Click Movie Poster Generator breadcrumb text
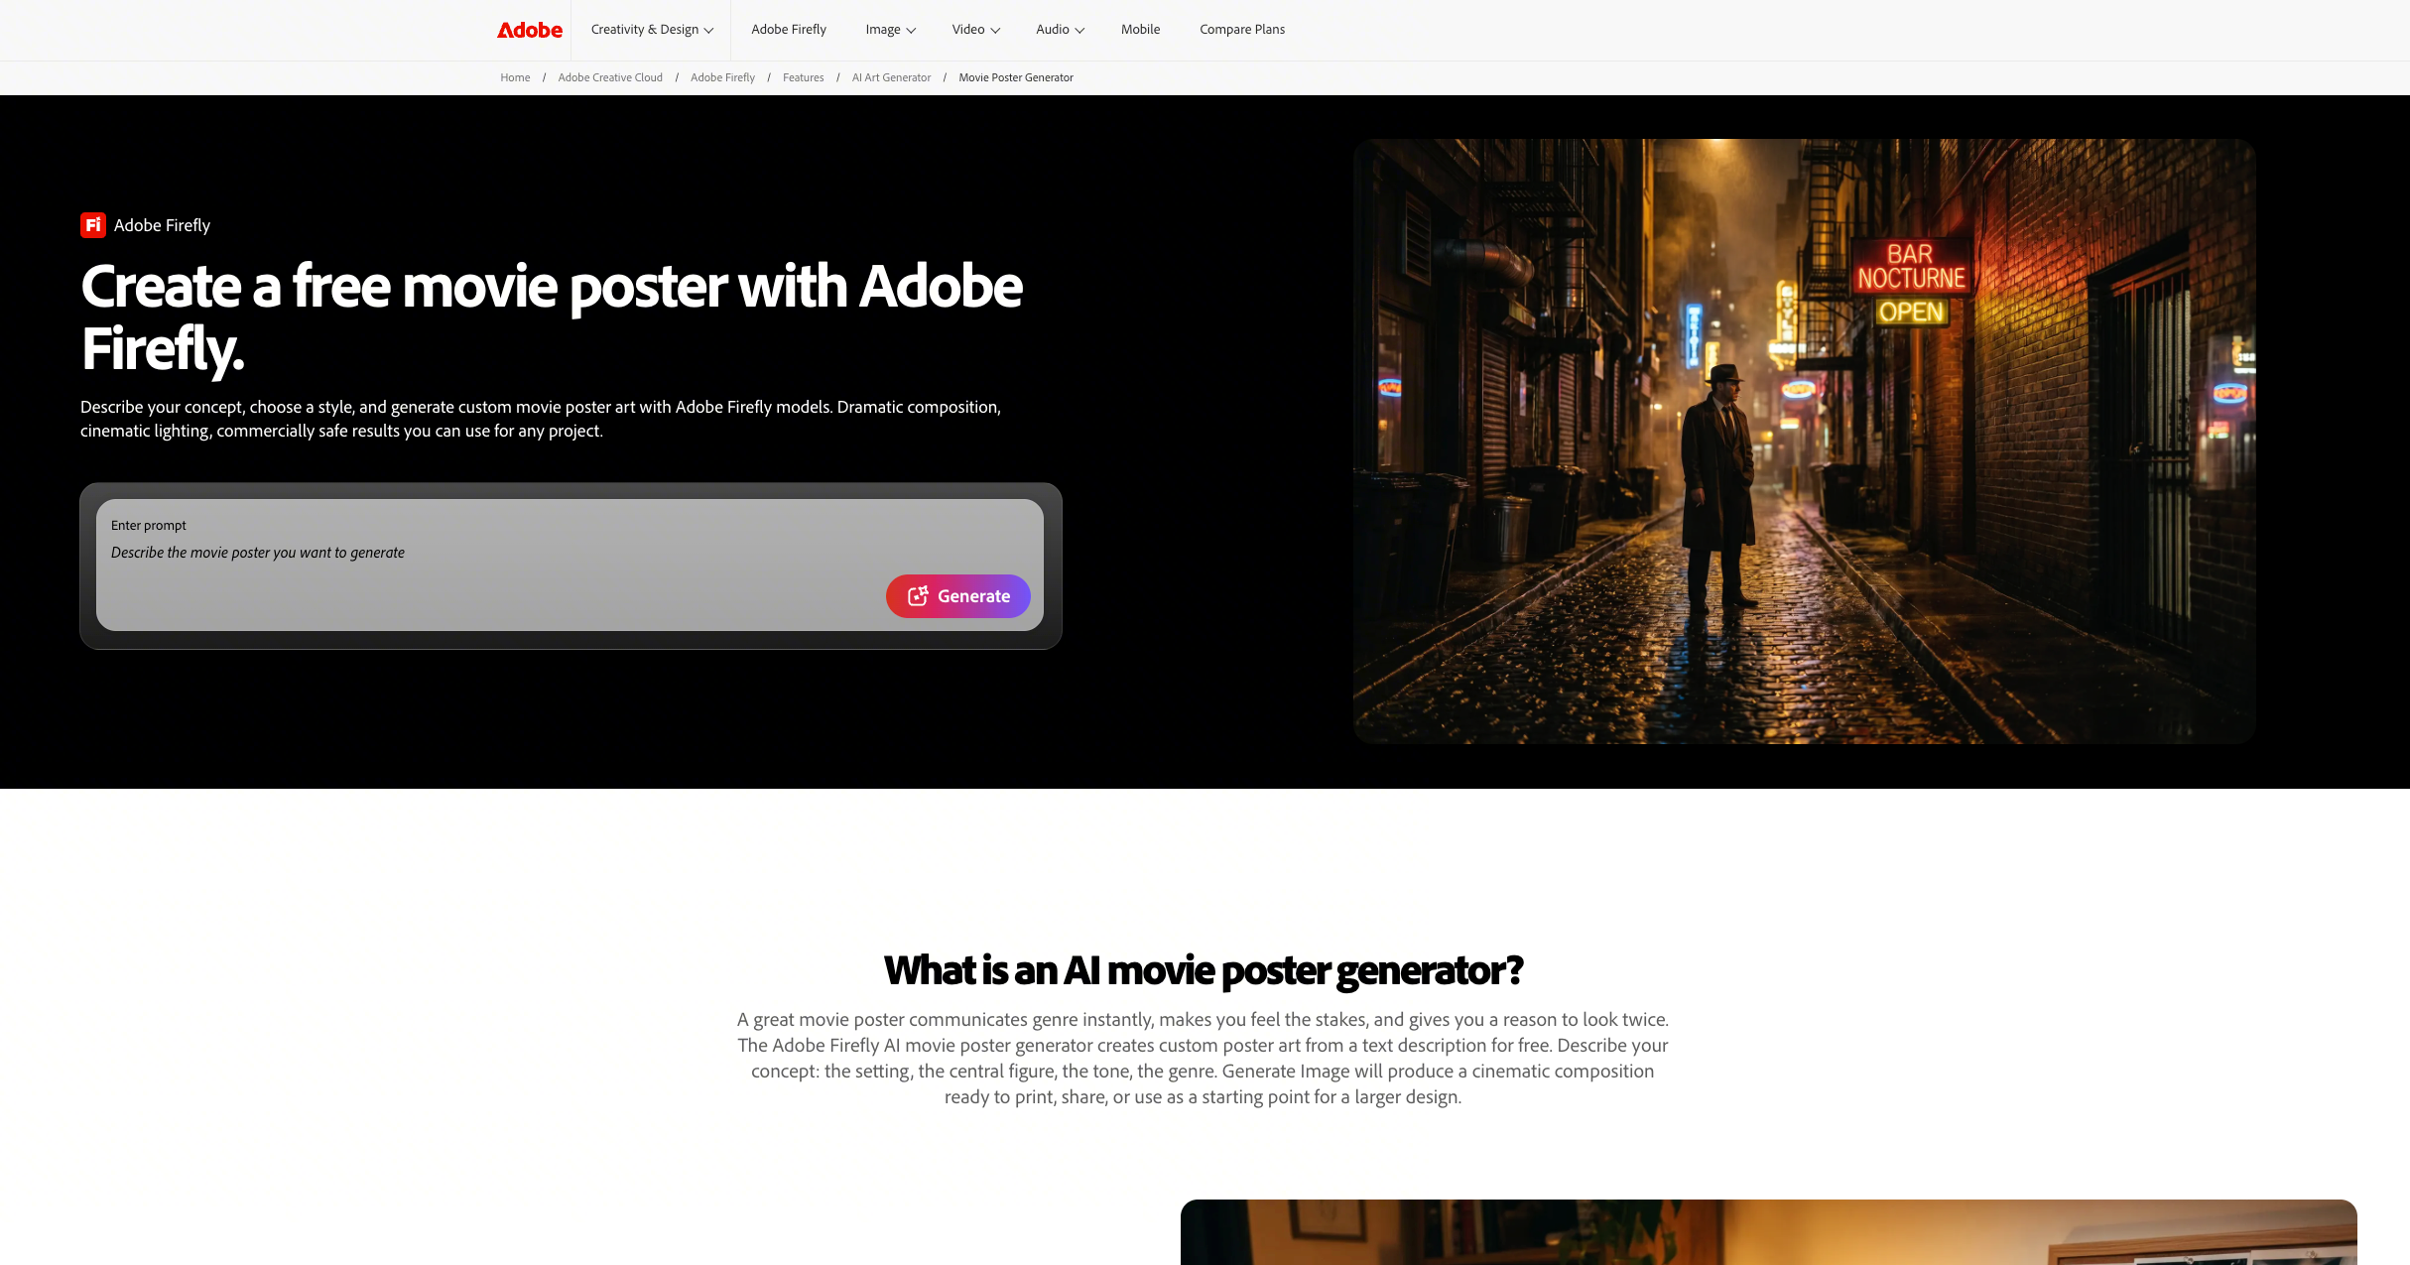This screenshot has width=2410, height=1265. 1016,77
